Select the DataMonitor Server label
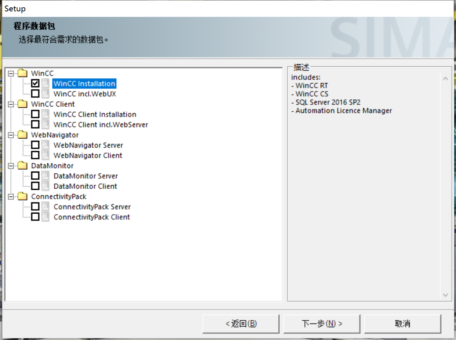 tap(85, 176)
